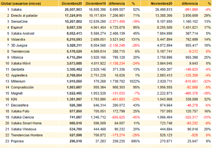Click the Vitónica name cell
This screenshot has width=212, height=148.
tap(17, 58)
